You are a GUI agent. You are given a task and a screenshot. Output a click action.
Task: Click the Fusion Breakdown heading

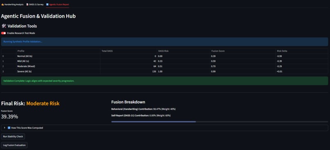click(128, 102)
